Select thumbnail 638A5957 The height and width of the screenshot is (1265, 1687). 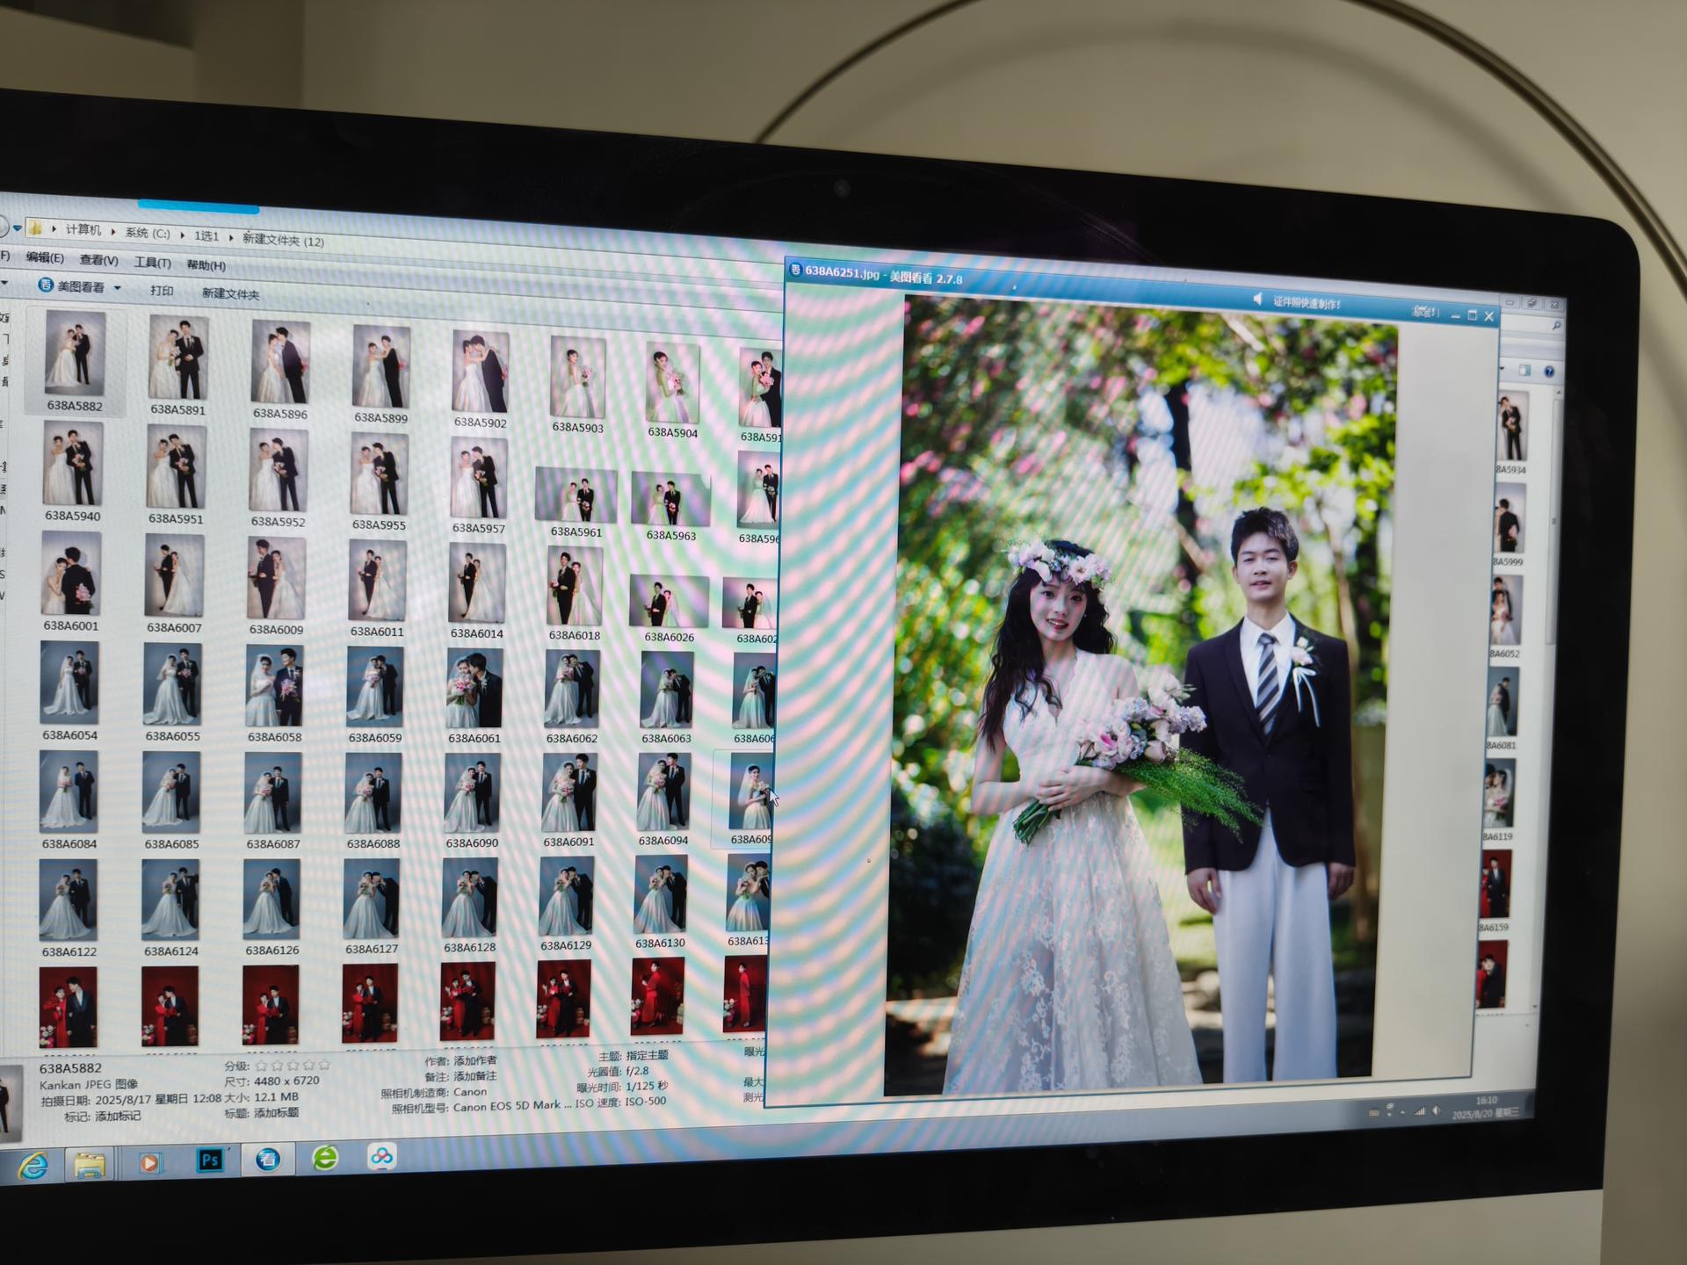[479, 479]
